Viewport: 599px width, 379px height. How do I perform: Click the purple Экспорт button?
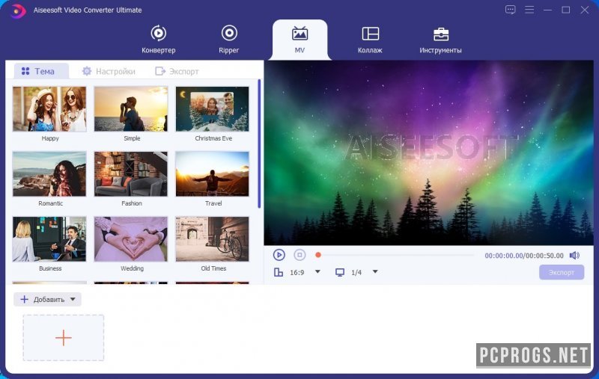[x=562, y=272]
